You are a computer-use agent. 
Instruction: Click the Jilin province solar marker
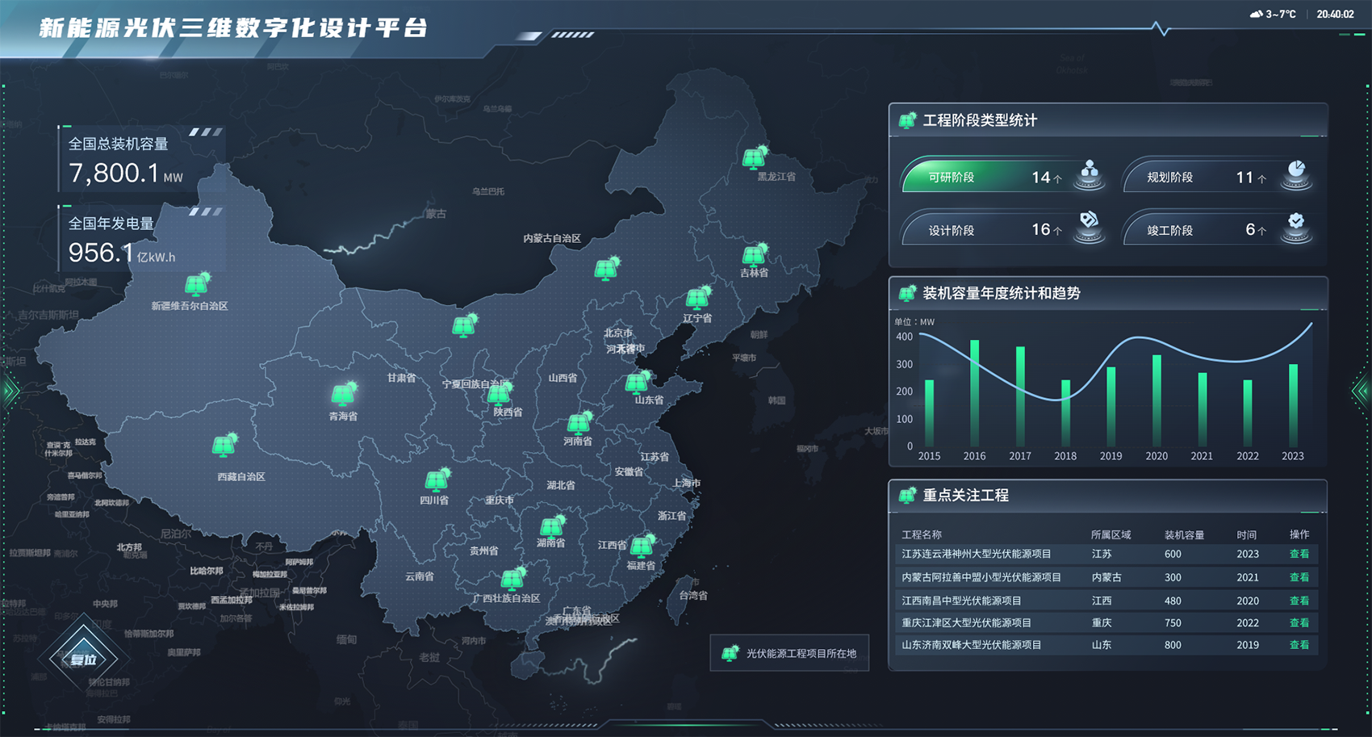click(x=755, y=255)
